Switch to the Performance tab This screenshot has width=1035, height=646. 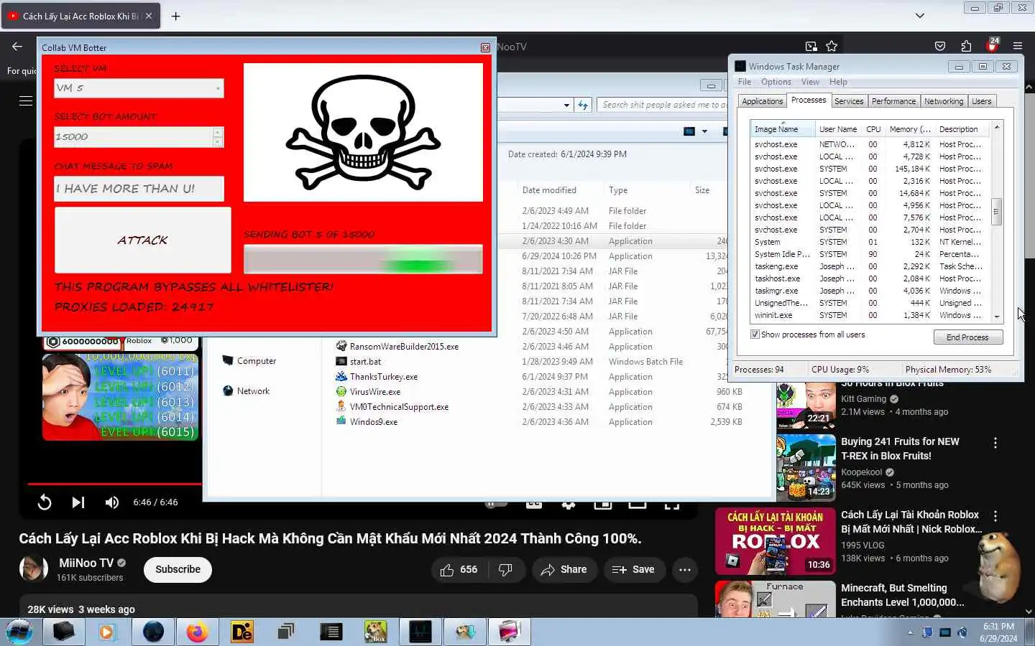[x=893, y=101]
